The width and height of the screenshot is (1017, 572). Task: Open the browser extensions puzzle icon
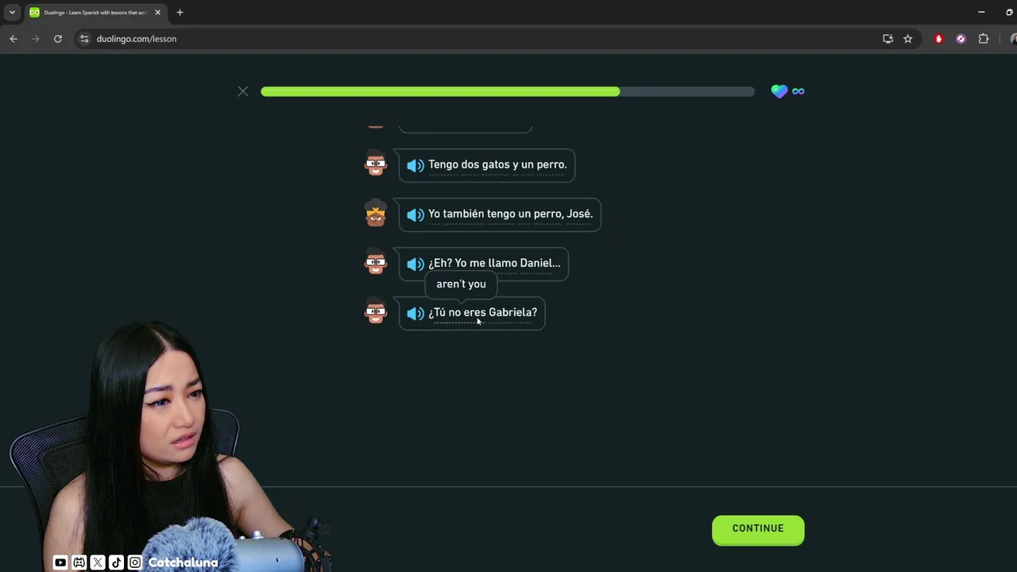[x=983, y=38]
